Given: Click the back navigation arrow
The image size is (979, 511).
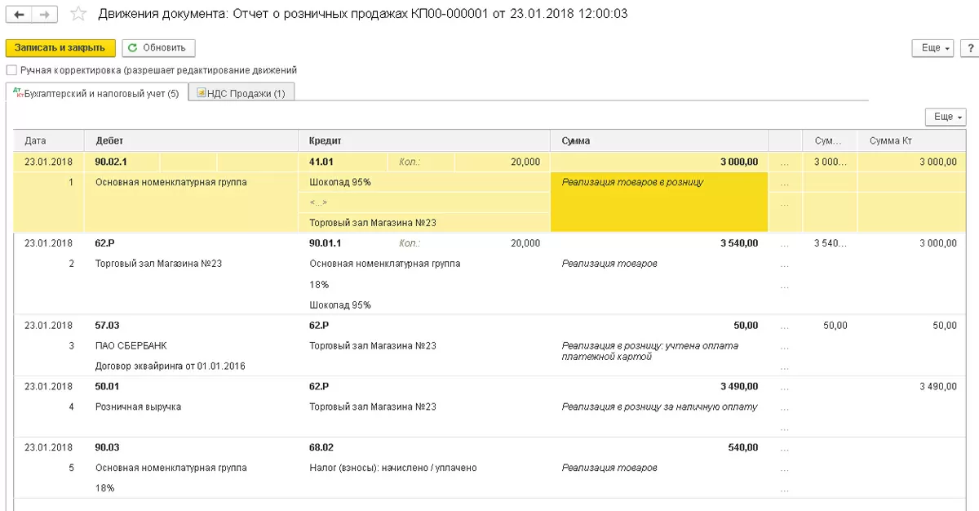Looking at the screenshot, I should click(x=19, y=15).
